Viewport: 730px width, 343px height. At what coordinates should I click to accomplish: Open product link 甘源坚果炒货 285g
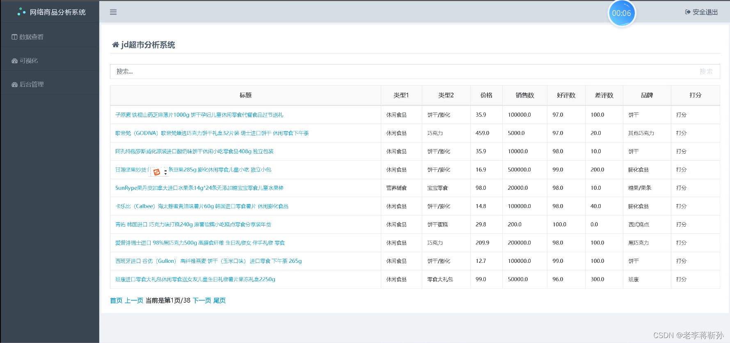pos(193,170)
